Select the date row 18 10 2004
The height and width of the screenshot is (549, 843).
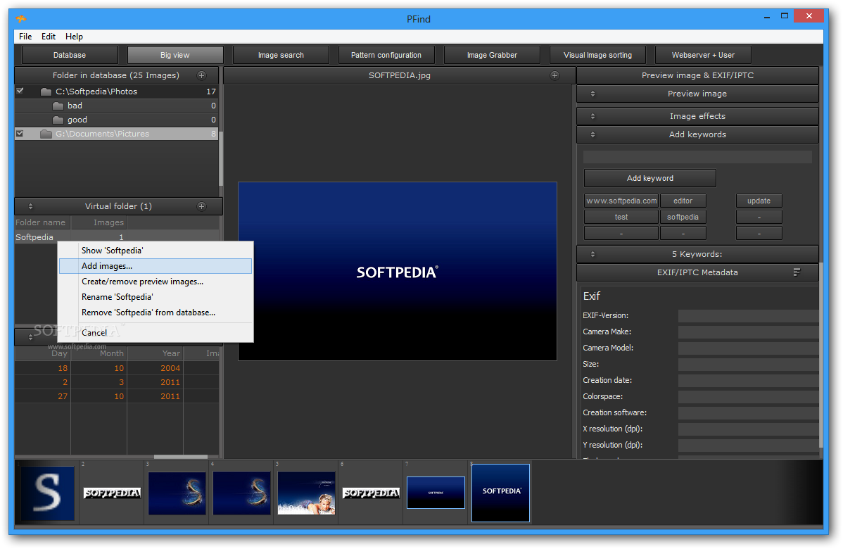click(117, 368)
